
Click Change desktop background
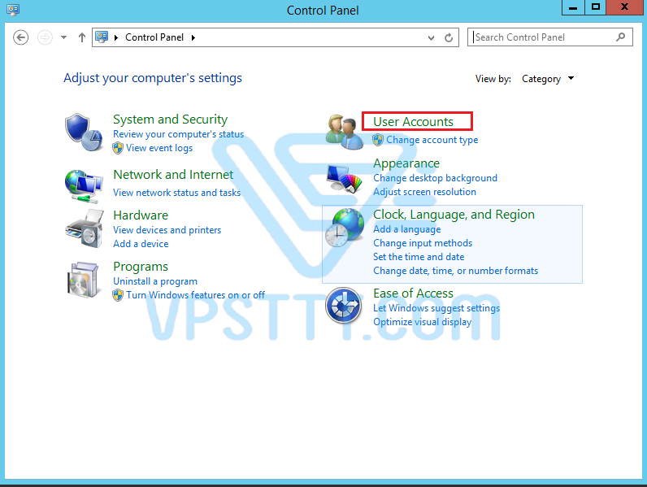pyautogui.click(x=436, y=178)
